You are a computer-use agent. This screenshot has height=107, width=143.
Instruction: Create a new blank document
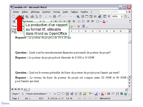14,16
